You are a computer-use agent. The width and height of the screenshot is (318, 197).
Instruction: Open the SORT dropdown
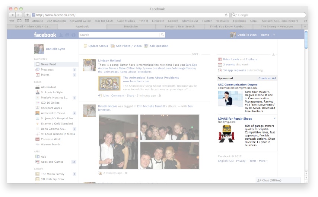coord(196,54)
